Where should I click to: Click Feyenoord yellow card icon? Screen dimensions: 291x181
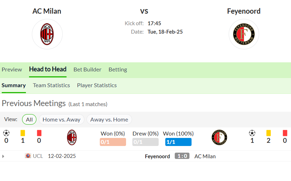[268, 133]
